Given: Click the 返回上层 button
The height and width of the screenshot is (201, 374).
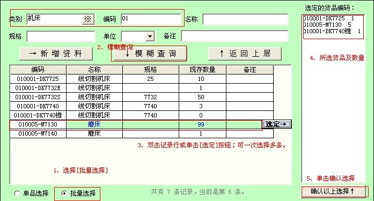Looking at the screenshot, I should pos(245,54).
